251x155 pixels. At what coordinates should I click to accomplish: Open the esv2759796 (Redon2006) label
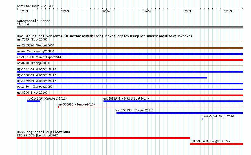(36, 45)
